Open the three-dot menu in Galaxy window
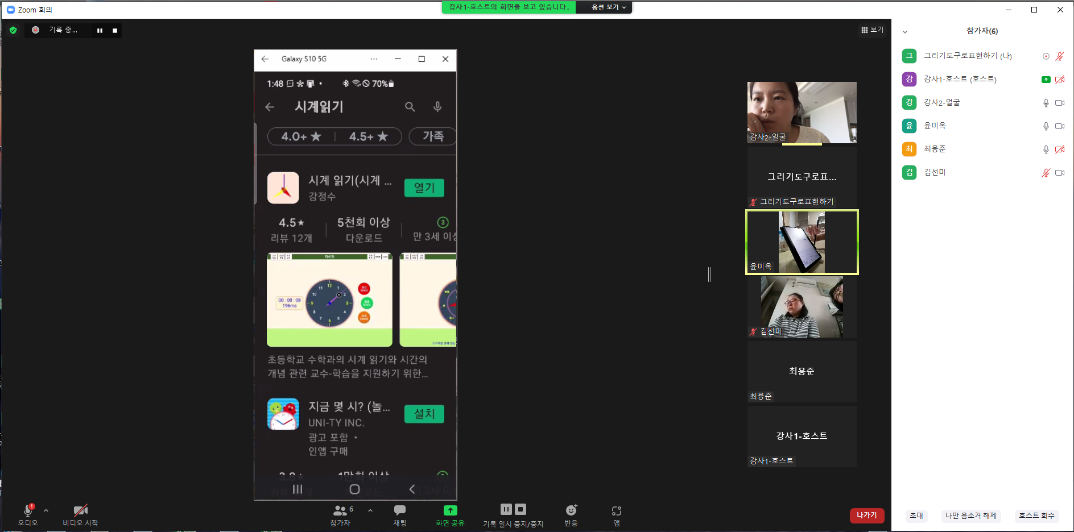 (x=374, y=59)
